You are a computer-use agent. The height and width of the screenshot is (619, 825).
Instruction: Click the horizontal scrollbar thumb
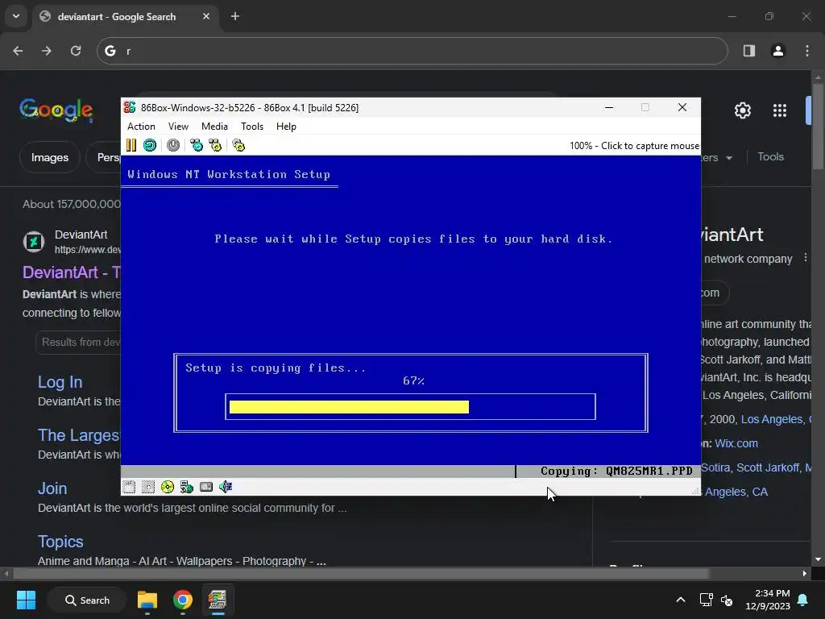click(361, 573)
